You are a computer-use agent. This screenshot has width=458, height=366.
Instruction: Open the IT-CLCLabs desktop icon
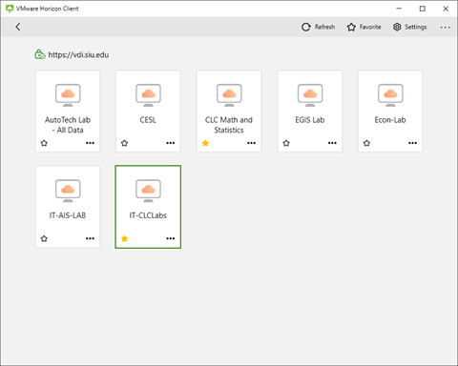(148, 191)
